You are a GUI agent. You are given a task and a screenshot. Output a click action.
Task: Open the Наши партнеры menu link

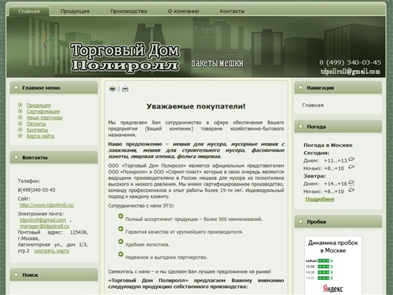click(45, 117)
